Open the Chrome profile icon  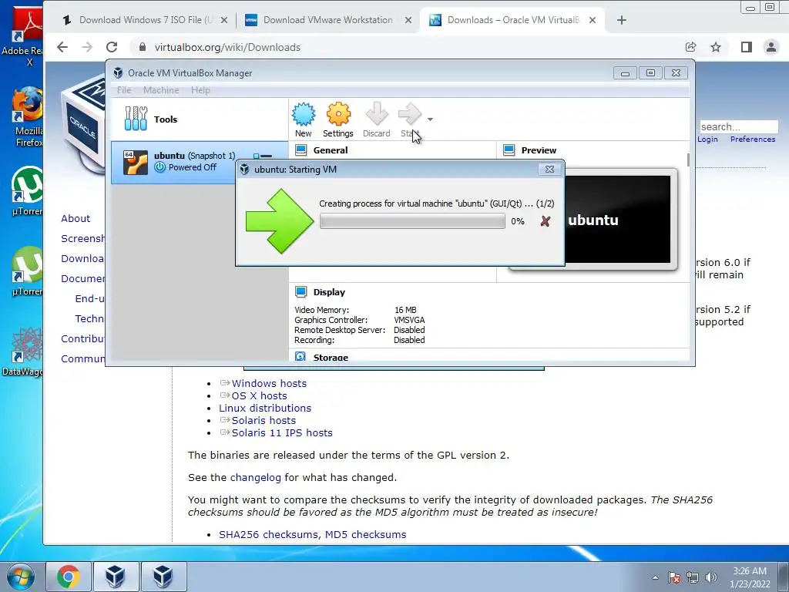[x=771, y=47]
